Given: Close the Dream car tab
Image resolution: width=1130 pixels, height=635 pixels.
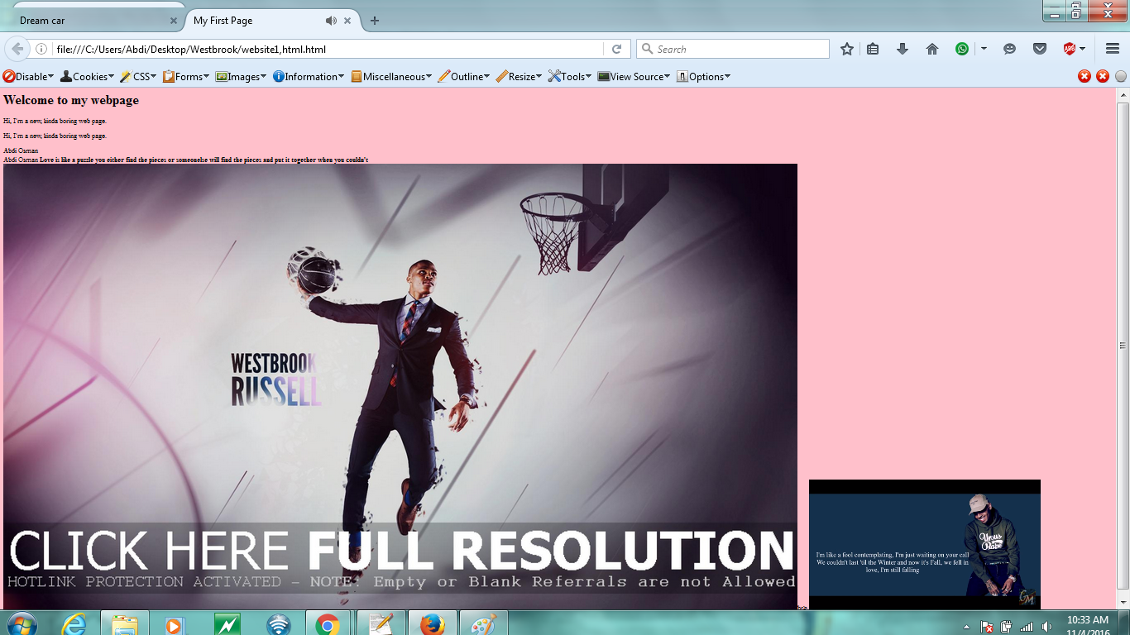Looking at the screenshot, I should pos(174,21).
